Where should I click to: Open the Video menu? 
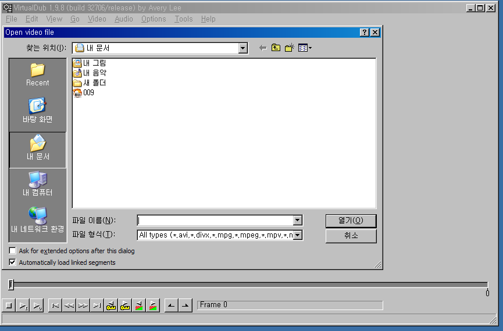click(x=97, y=19)
